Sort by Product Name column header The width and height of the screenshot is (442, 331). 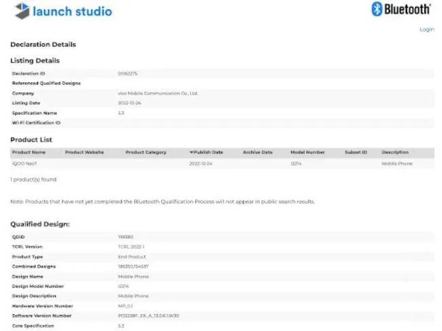(29, 152)
